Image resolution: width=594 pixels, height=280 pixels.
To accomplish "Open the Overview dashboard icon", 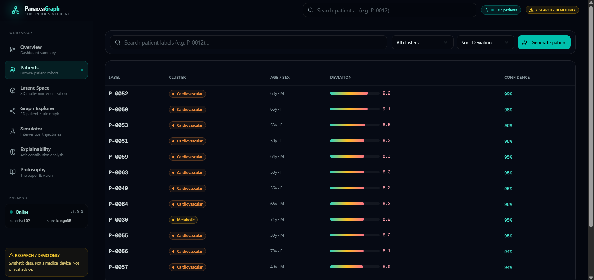I will pyautogui.click(x=13, y=49).
